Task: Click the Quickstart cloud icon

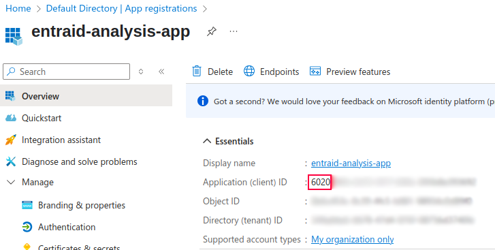Action: click(11, 118)
